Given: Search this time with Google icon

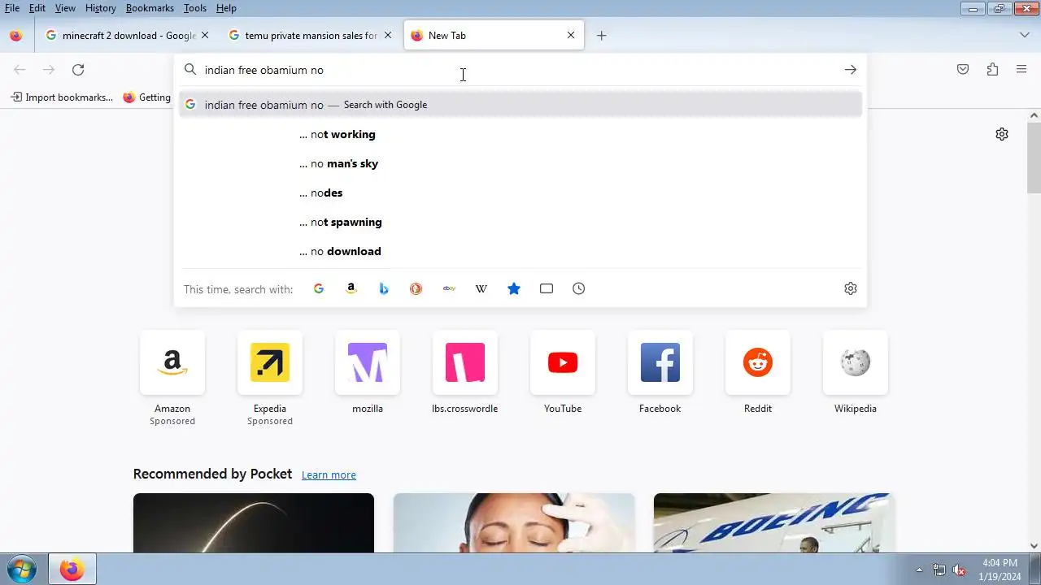Looking at the screenshot, I should tap(319, 288).
